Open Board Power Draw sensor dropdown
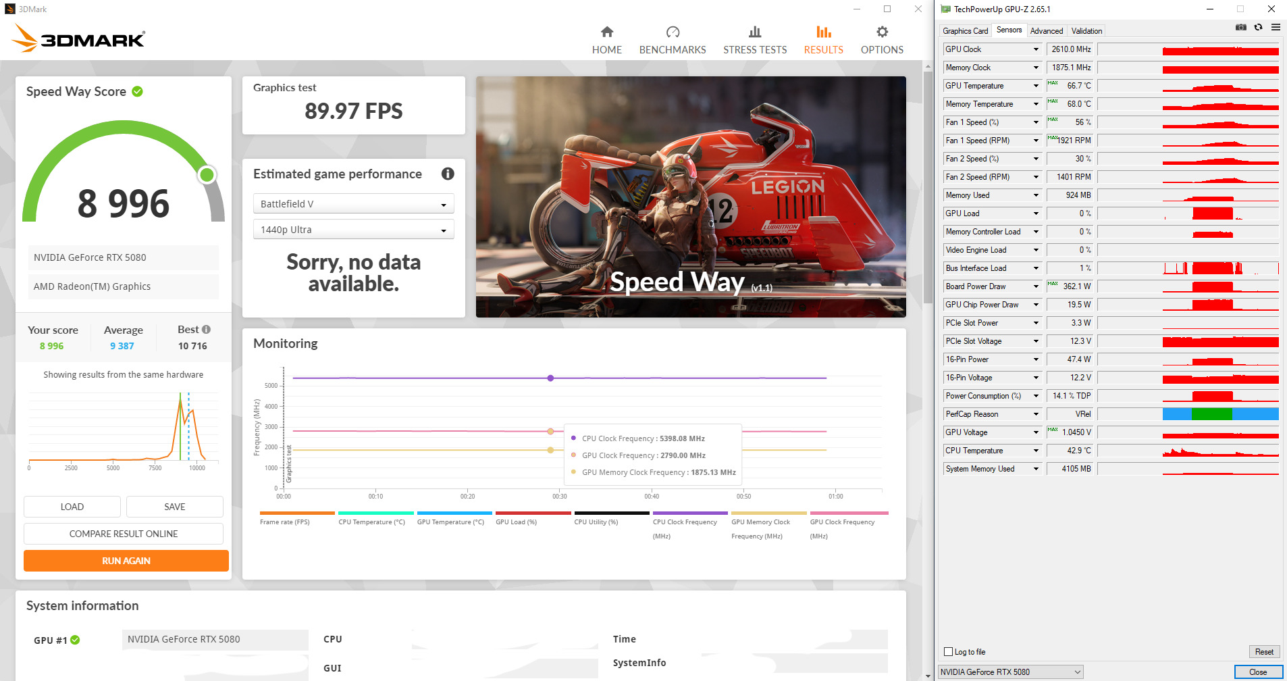1287x681 pixels. coord(1036,286)
